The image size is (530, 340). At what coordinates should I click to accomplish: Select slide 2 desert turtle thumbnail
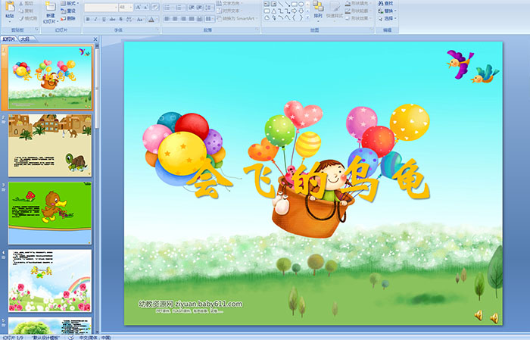coord(50,145)
